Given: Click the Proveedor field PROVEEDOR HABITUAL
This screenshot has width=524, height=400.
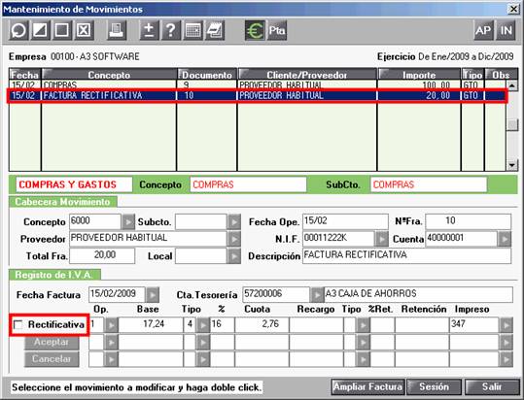Looking at the screenshot, I should pos(148,239).
